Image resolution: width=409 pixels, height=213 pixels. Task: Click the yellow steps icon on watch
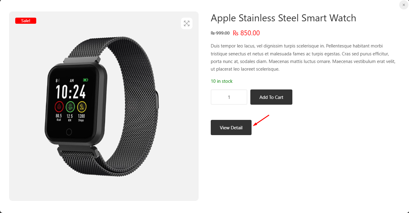tap(82, 107)
